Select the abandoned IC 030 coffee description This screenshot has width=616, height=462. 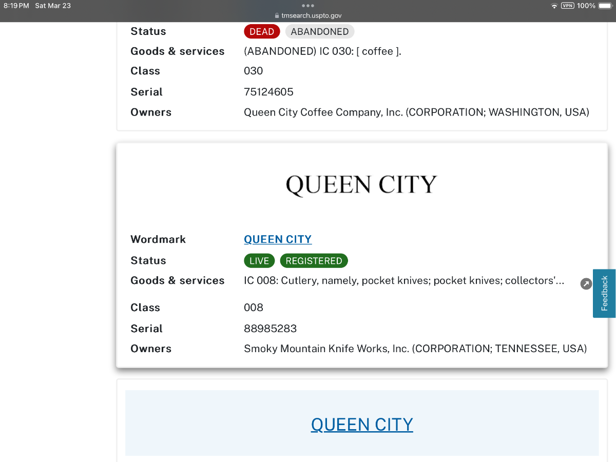(x=322, y=51)
